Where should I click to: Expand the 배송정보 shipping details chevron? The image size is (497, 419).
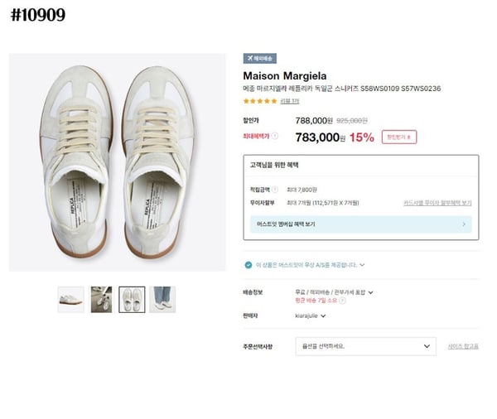tap(371, 291)
